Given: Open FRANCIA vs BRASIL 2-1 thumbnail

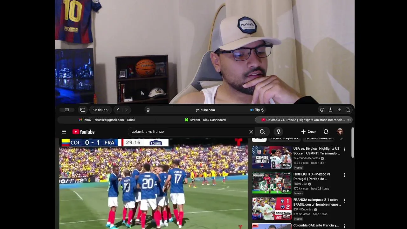Looking at the screenshot, I should pos(272,209).
